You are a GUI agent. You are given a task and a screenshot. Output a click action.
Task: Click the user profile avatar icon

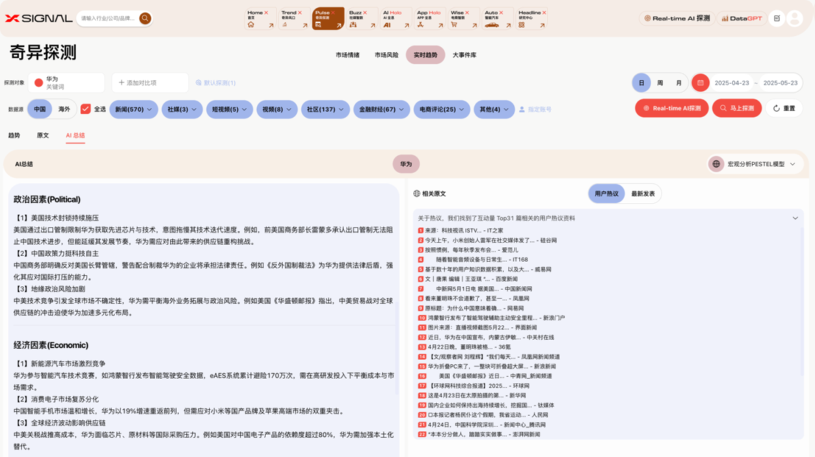tap(794, 18)
